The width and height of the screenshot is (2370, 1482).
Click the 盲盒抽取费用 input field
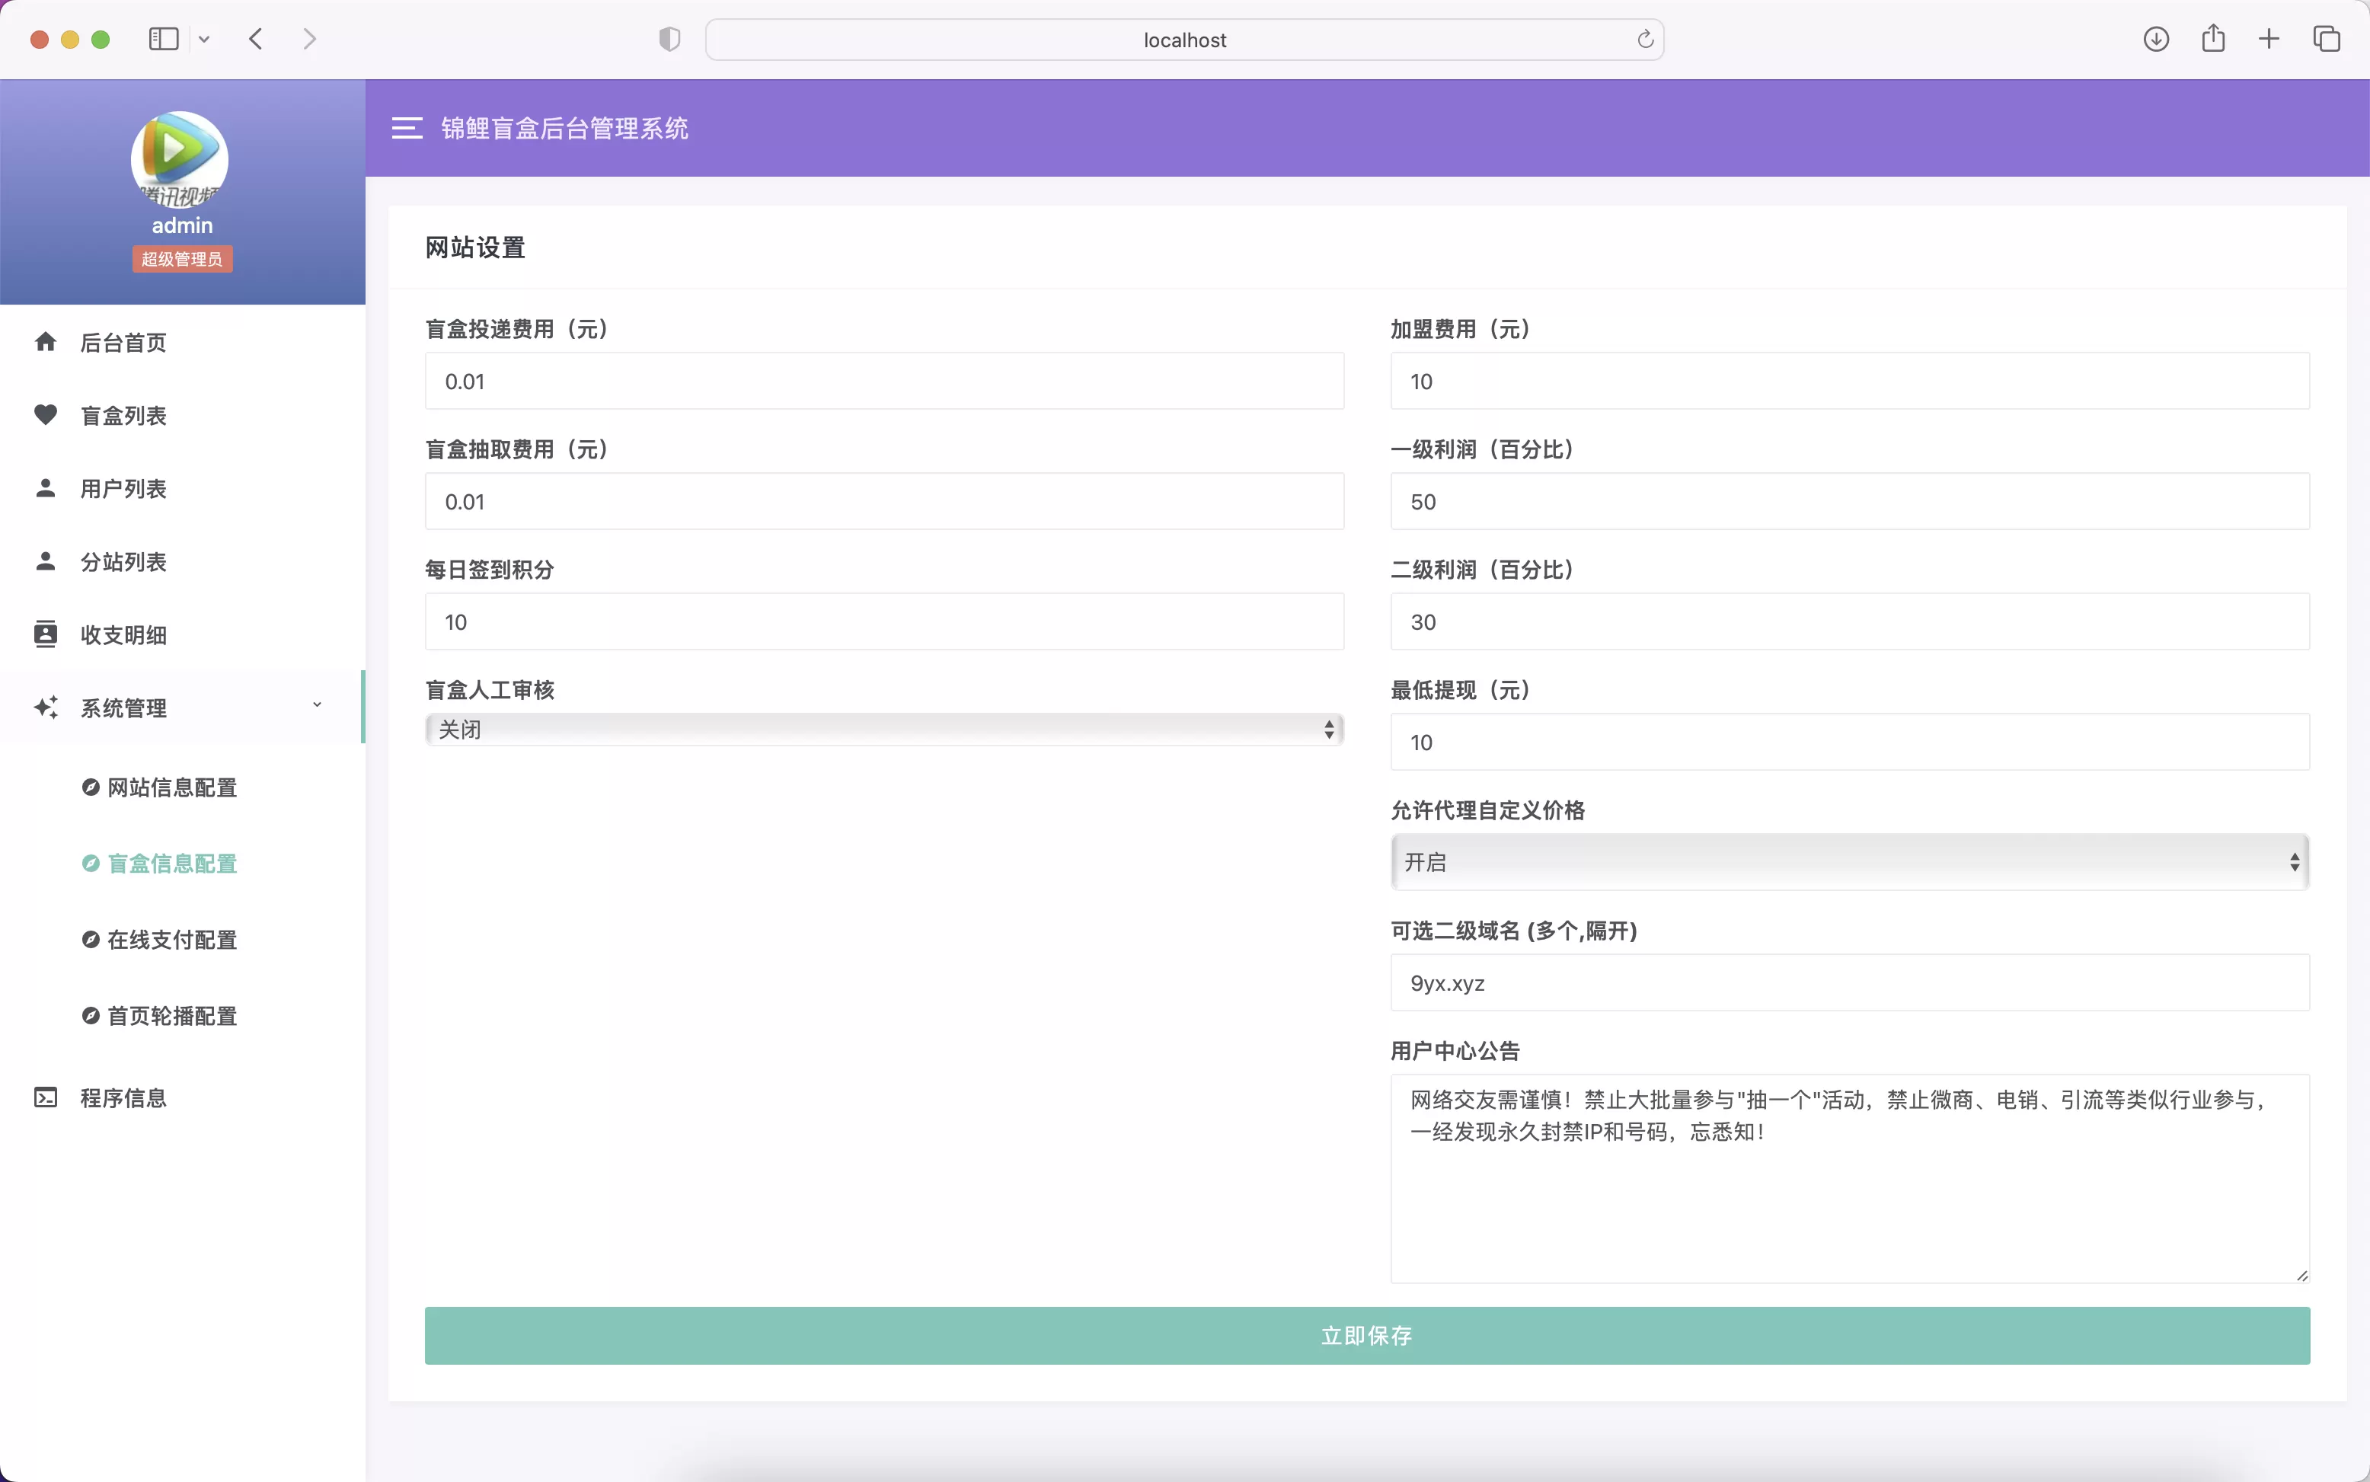[x=884, y=502]
